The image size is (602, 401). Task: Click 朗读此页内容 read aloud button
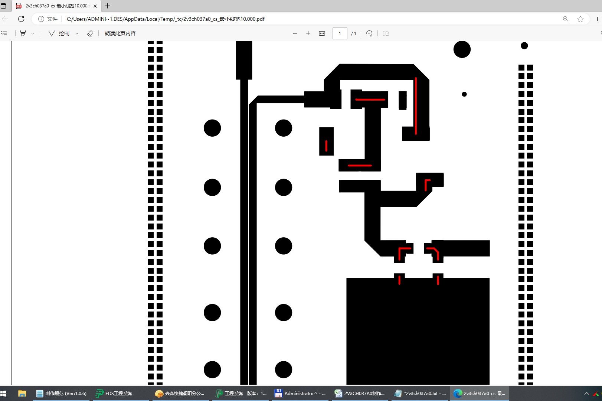120,33
